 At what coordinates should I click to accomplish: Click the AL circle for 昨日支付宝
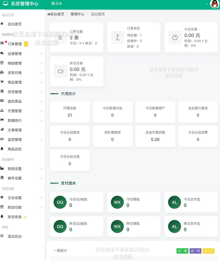pyautogui.click(x=175, y=226)
